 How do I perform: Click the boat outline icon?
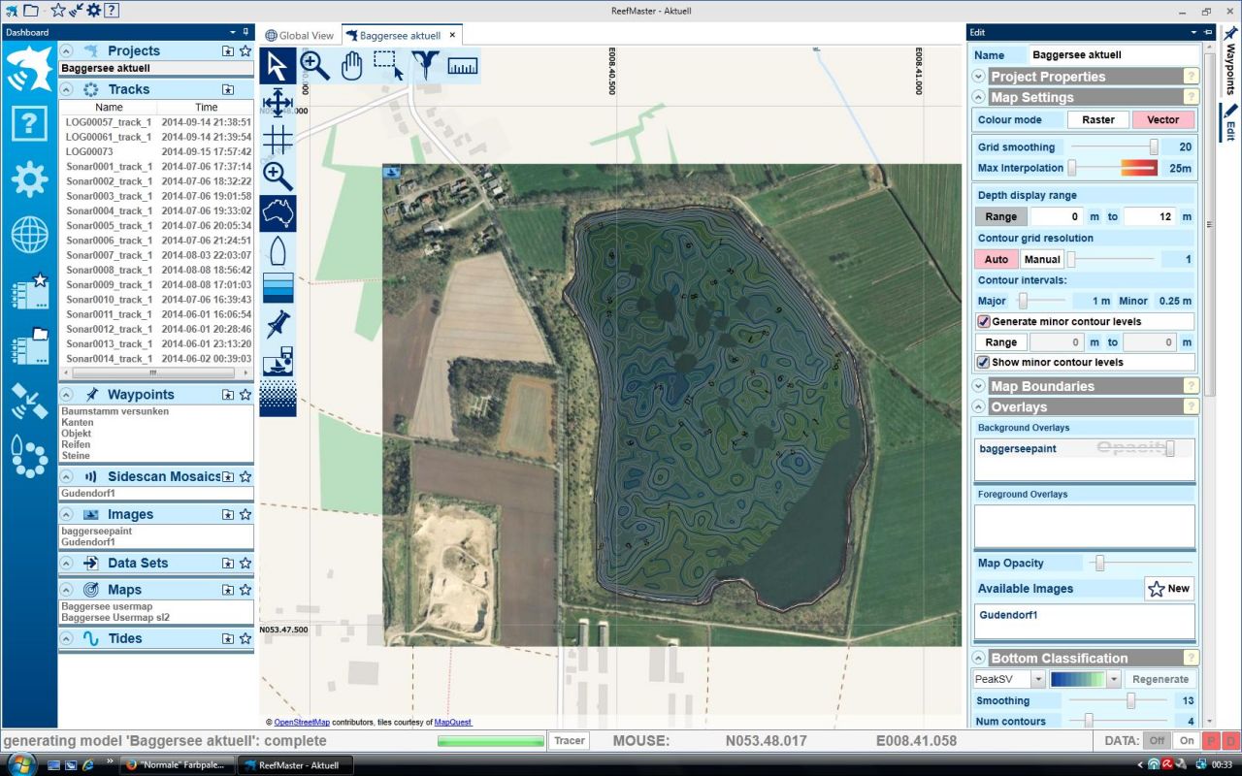click(278, 250)
